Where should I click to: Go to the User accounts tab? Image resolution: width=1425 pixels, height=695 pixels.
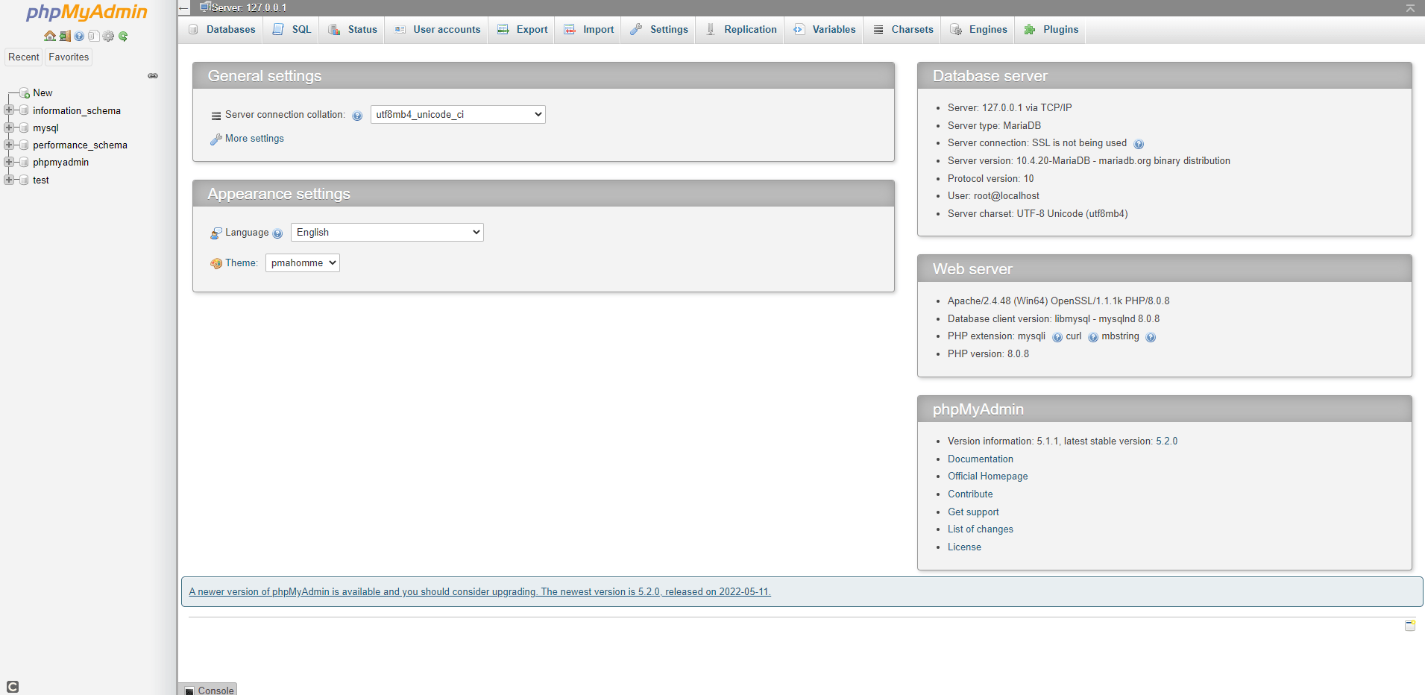click(x=438, y=30)
